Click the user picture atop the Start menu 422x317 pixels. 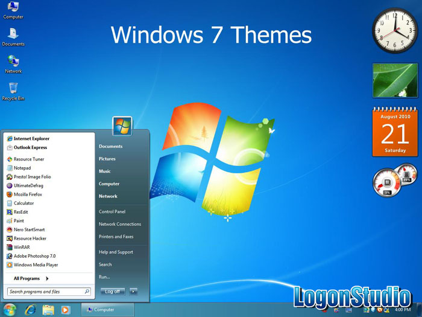click(122, 126)
